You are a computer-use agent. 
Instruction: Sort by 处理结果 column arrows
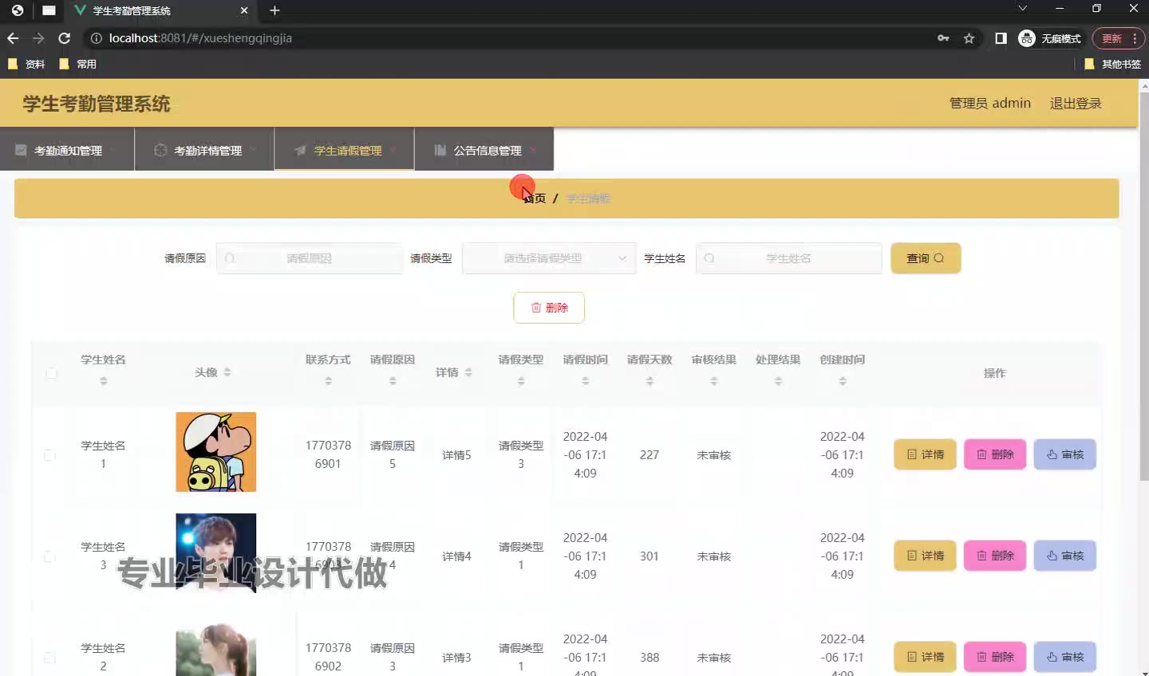click(778, 382)
